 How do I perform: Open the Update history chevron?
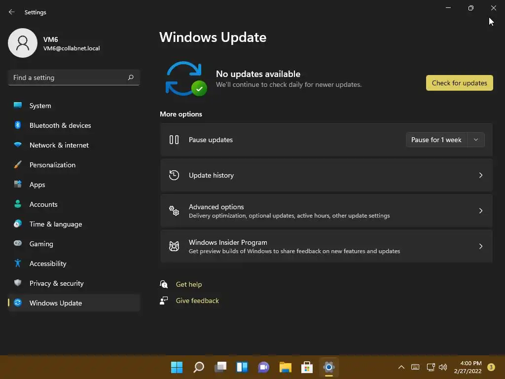pyautogui.click(x=480, y=175)
